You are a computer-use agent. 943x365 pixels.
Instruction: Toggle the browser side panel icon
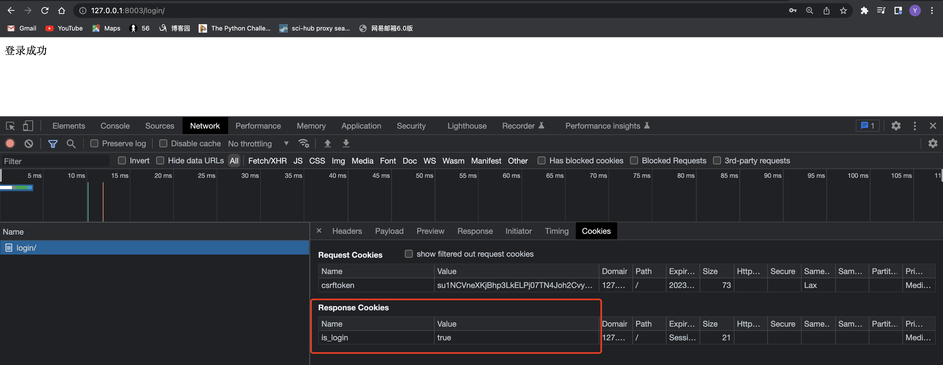pos(898,11)
